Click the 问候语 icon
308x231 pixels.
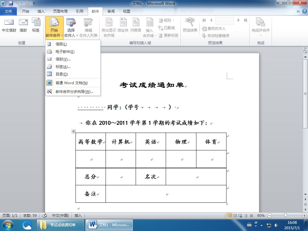click(136, 25)
